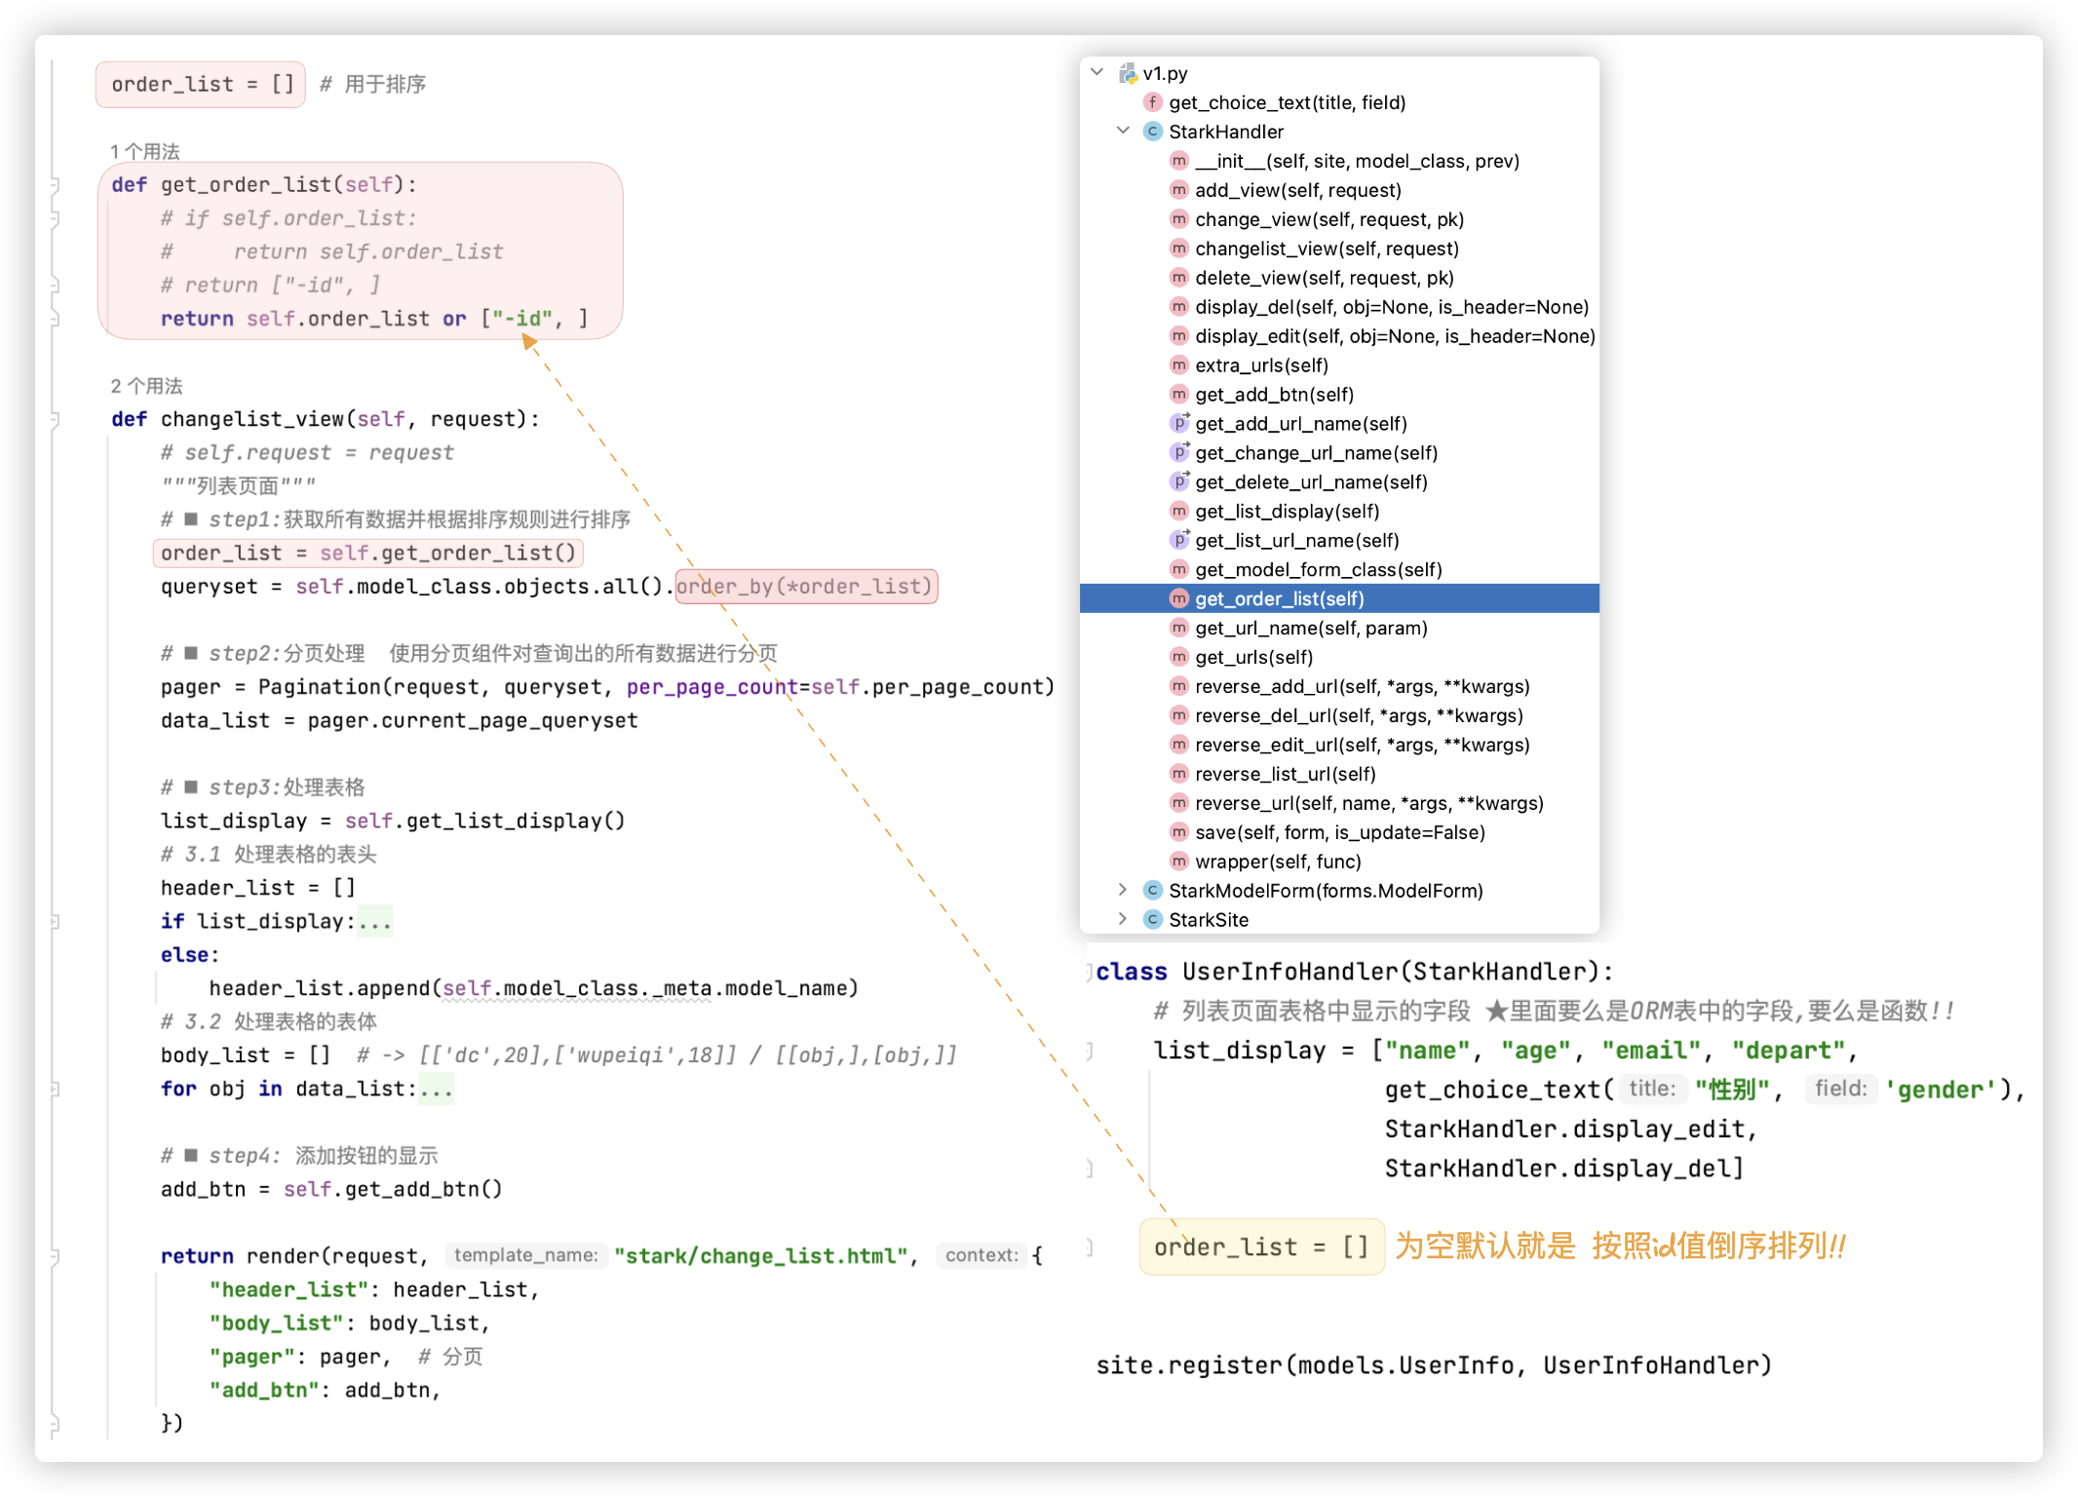This screenshot has height=1497, width=2078.
Task: Click the StarkHandler class icon
Action: tap(1153, 132)
